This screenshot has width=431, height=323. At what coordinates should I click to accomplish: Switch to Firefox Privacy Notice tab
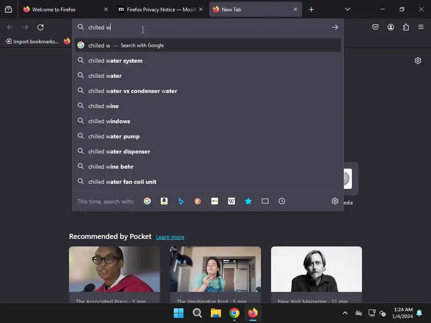click(161, 9)
